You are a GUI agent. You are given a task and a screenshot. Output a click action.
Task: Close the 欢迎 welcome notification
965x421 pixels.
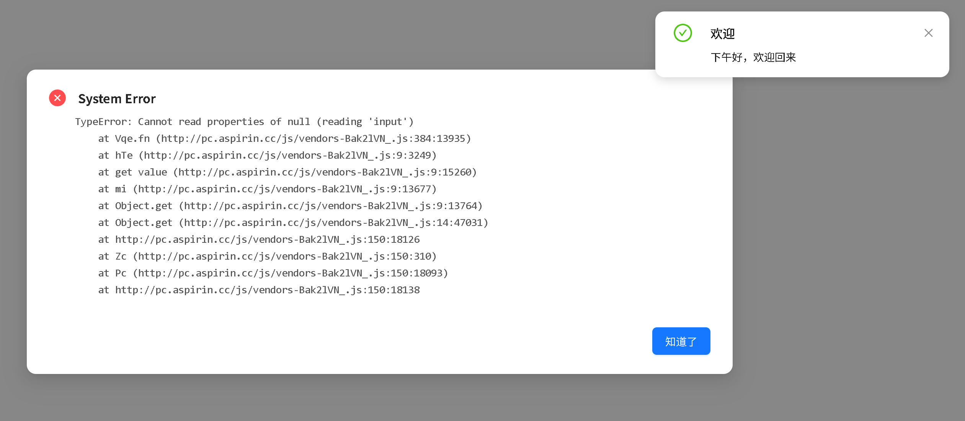coord(929,33)
